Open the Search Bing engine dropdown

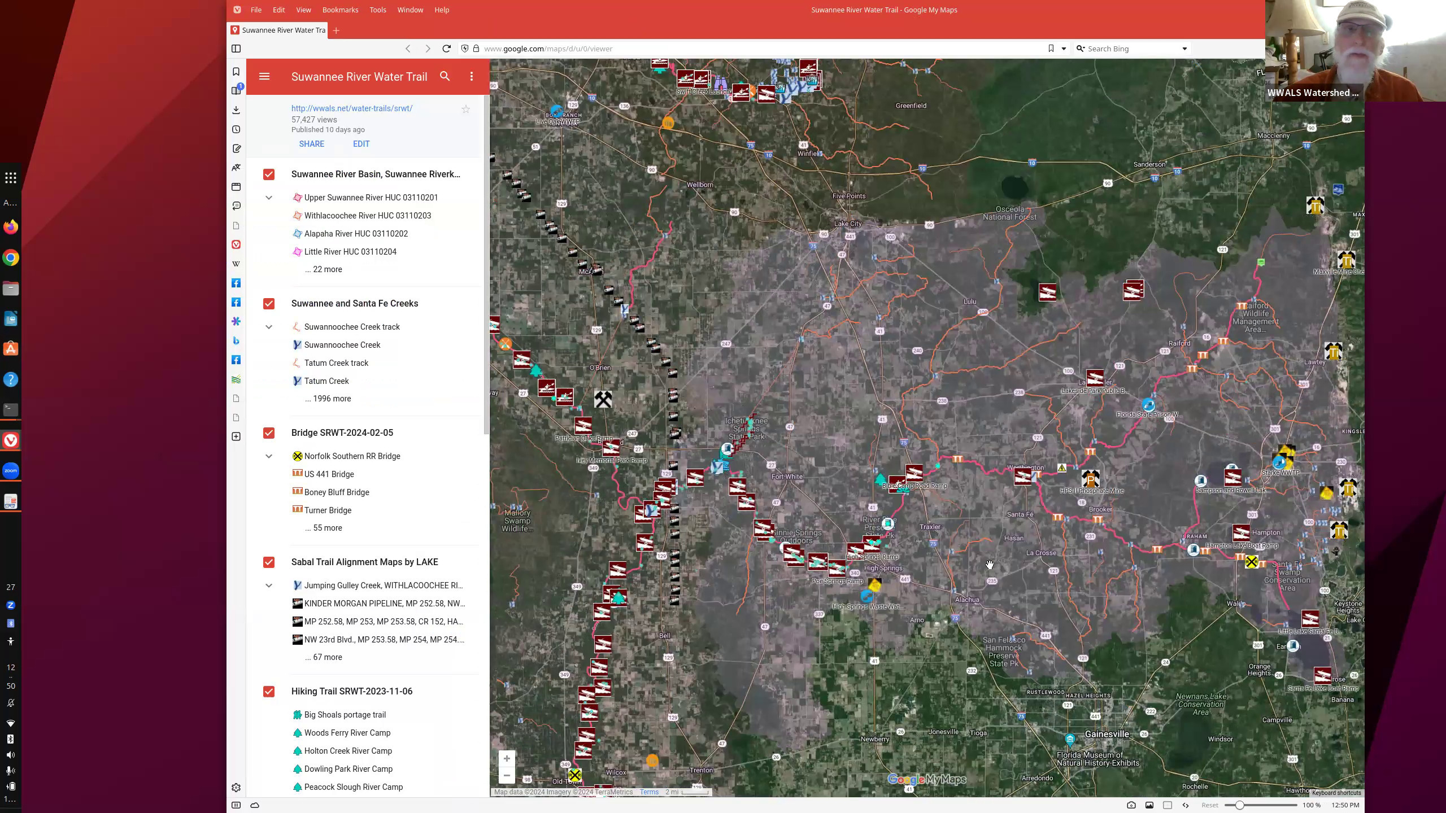(x=1184, y=49)
